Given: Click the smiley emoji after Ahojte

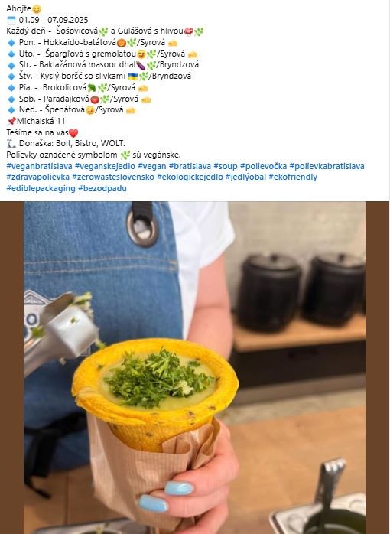Looking at the screenshot, I should [37, 9].
